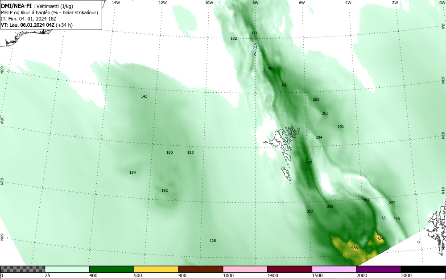Click the MSLP og líkur á hagléli line
Screen dimensions: 446x279
(x=50, y=12)
